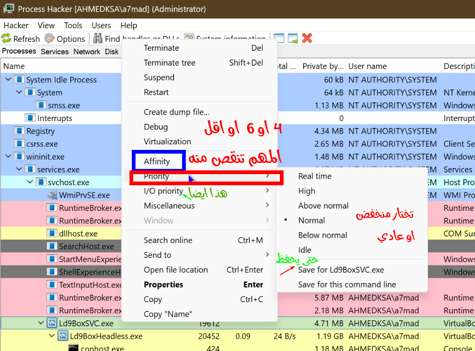Click the services.exe process icon

point(30,169)
